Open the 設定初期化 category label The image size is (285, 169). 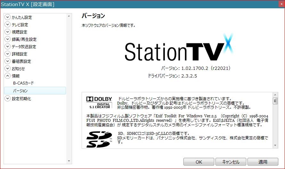pos(21,99)
